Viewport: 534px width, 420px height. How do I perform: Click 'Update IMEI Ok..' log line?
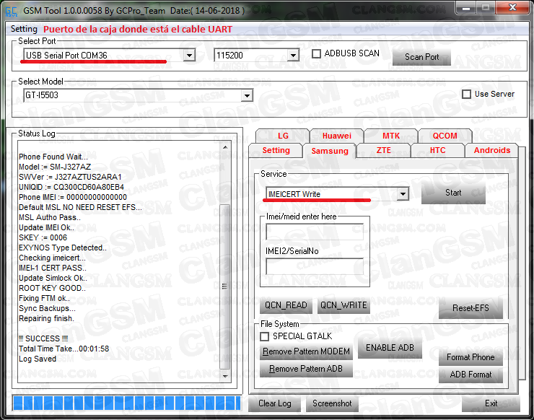pyautogui.click(x=46, y=227)
